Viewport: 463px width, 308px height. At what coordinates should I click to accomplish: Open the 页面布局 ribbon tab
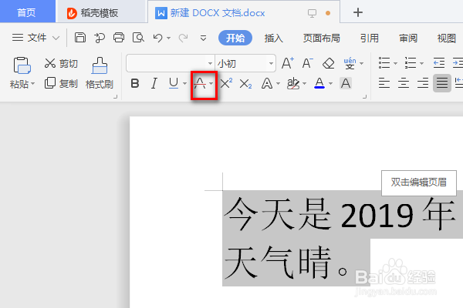(322, 38)
